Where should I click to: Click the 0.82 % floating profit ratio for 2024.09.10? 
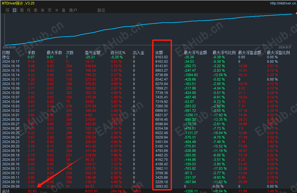[x=272, y=182]
